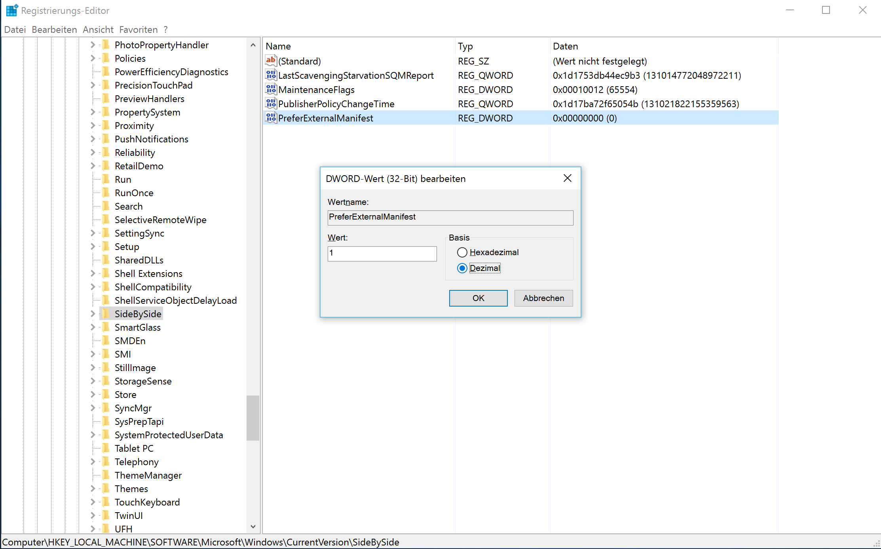Image resolution: width=881 pixels, height=549 pixels.
Task: Click the PreferExternalManifest value icon
Action: coord(271,118)
